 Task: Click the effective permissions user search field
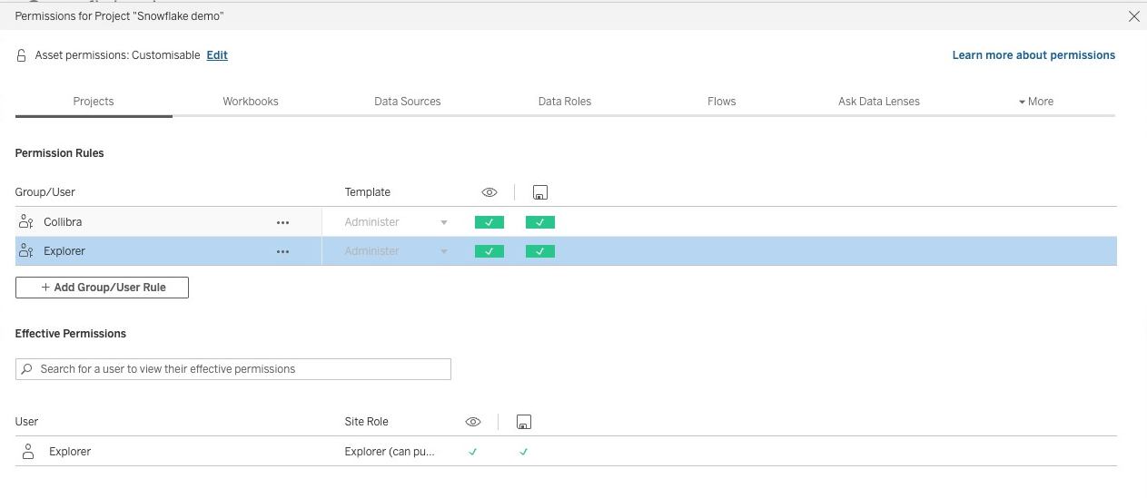[x=233, y=369]
